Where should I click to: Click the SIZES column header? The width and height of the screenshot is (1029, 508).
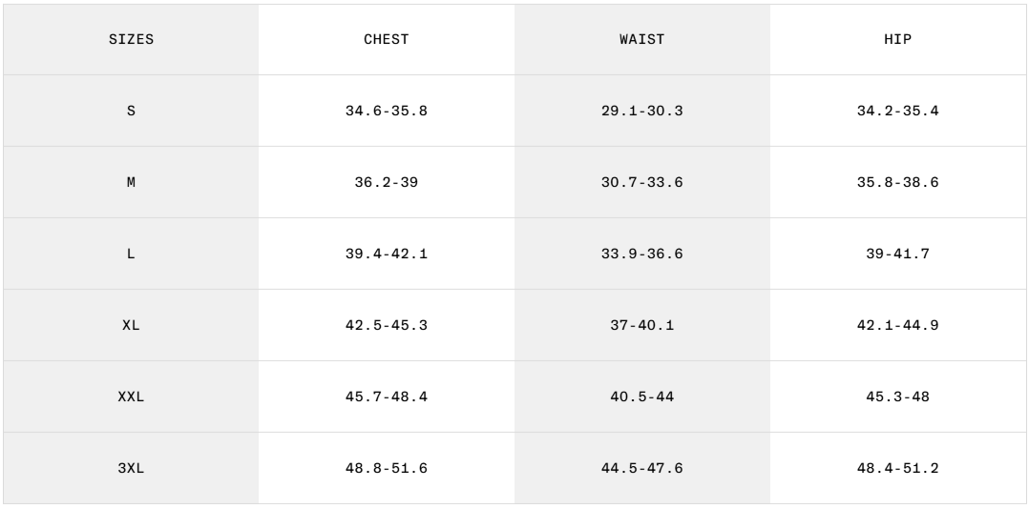point(131,40)
